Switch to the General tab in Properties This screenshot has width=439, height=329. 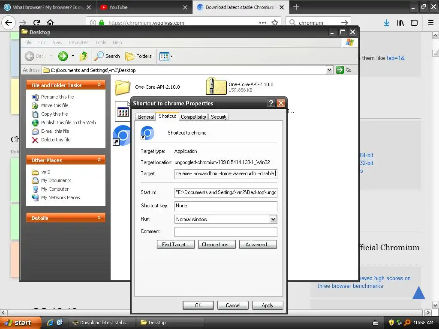coord(146,117)
